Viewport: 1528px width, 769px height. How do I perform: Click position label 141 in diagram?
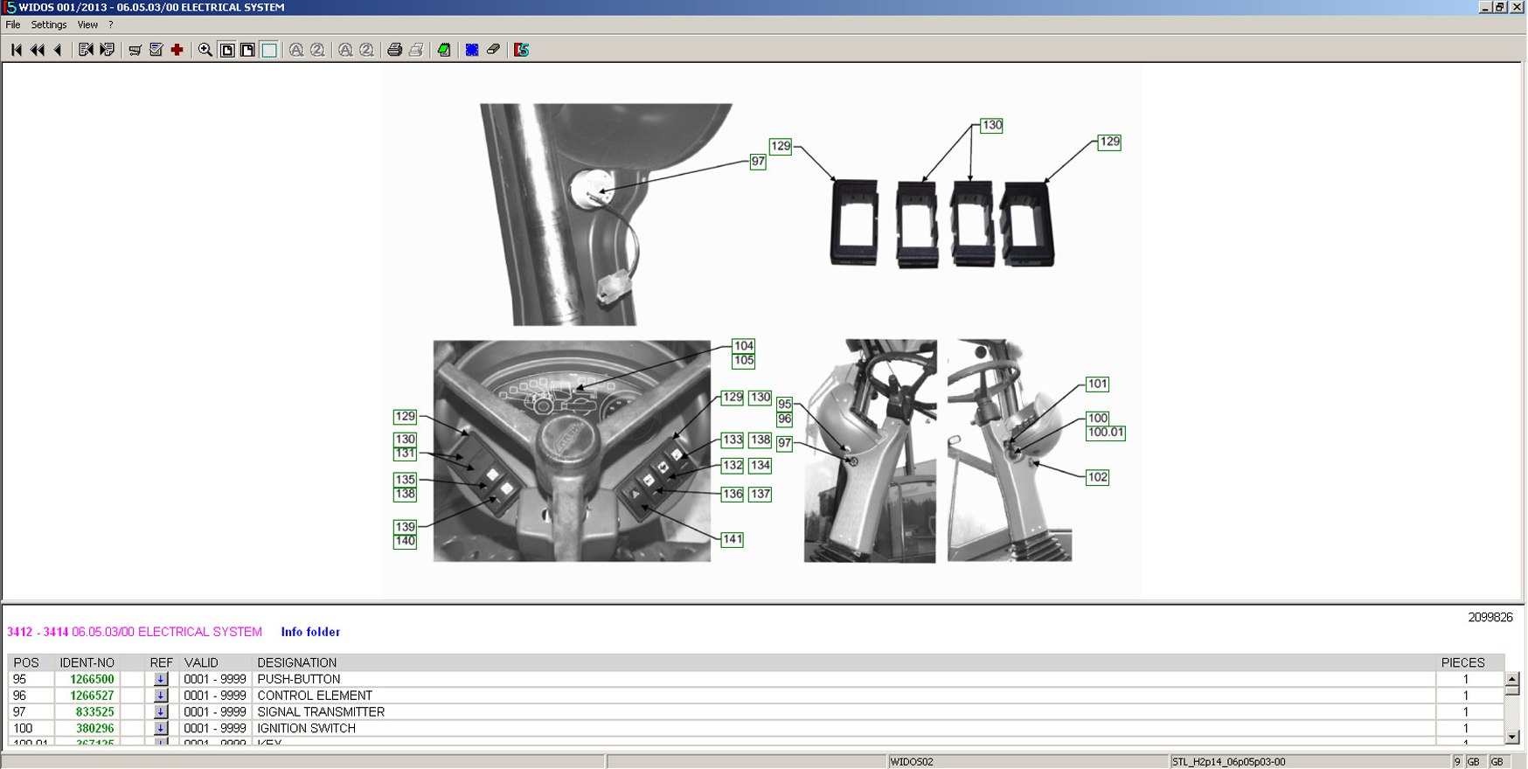coord(733,539)
